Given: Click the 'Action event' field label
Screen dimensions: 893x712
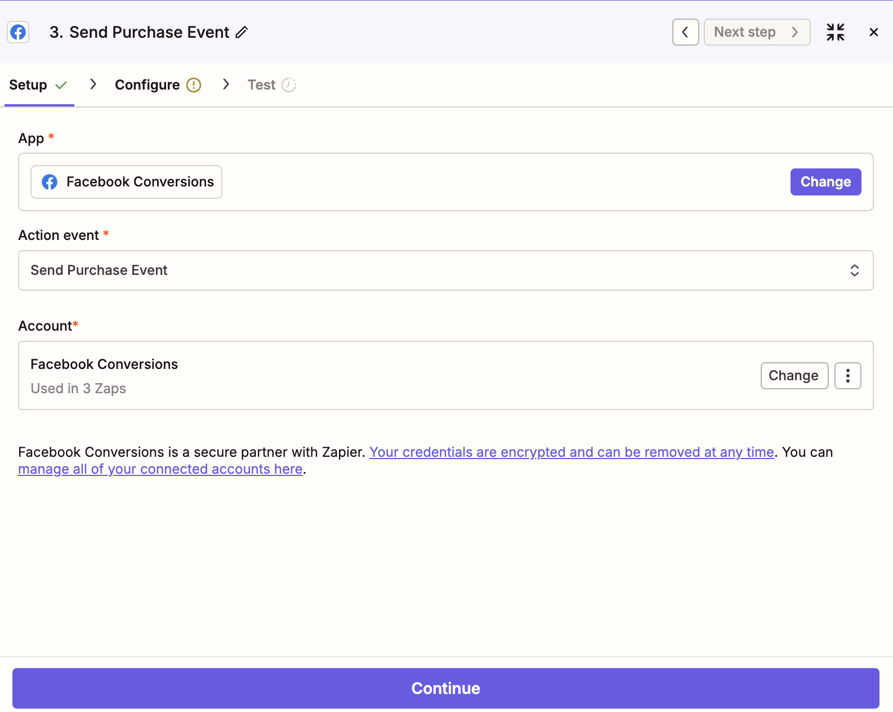Looking at the screenshot, I should (x=59, y=235).
